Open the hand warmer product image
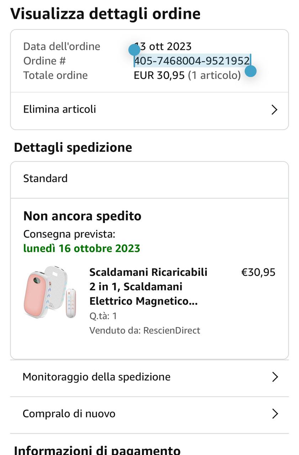299x455 pixels. pyautogui.click(x=50, y=292)
